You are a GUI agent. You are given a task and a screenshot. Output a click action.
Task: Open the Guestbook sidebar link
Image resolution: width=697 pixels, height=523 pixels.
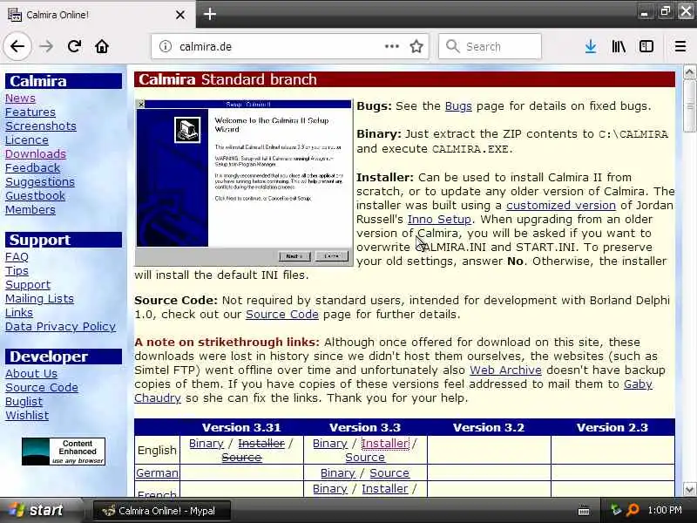(x=35, y=195)
